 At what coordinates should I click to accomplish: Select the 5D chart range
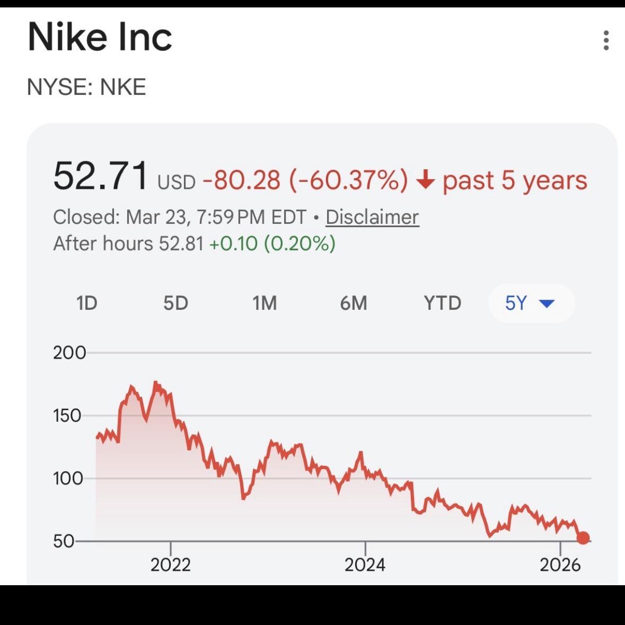(175, 303)
